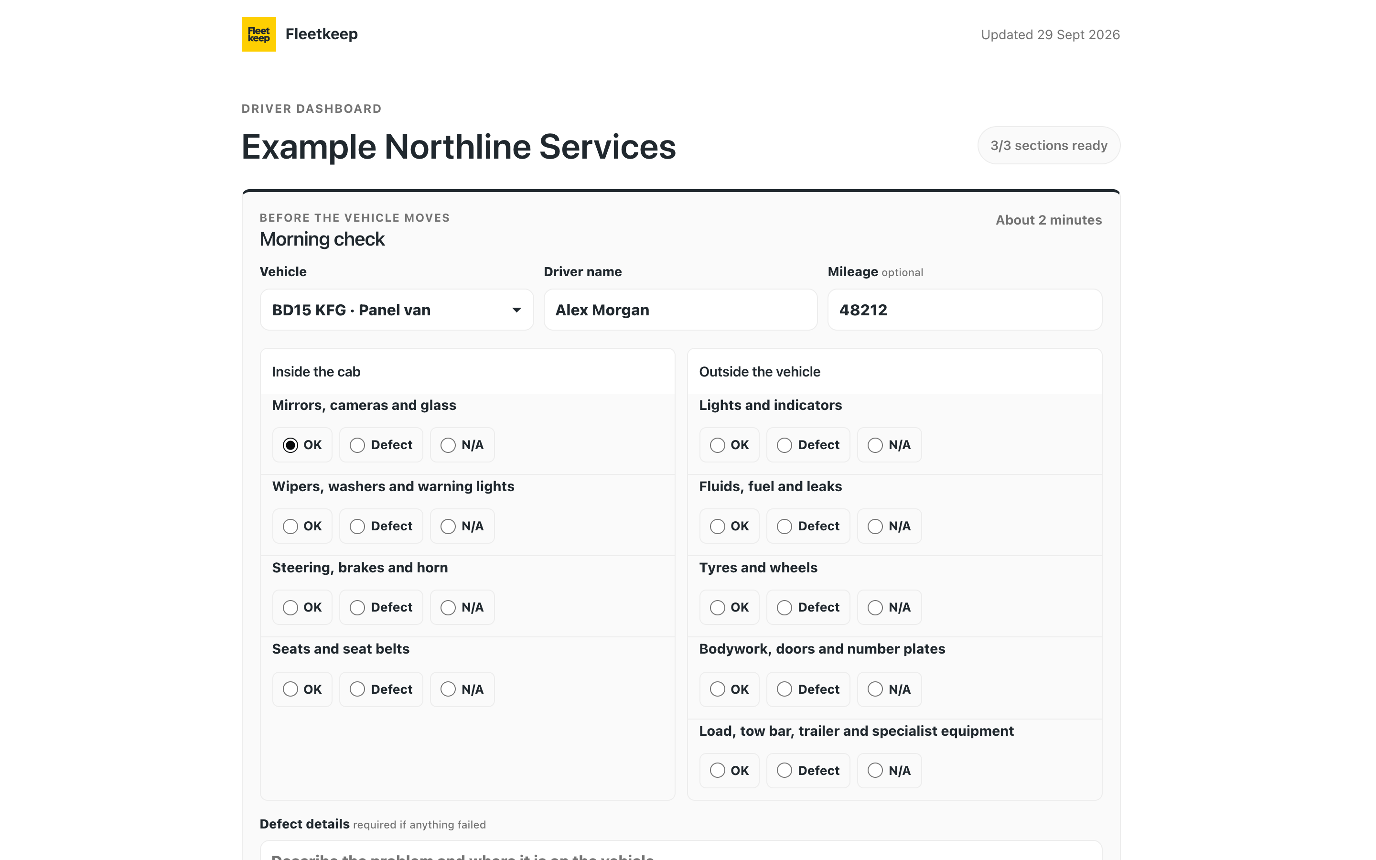Click the Mileage input field
1376x860 pixels.
tap(964, 310)
